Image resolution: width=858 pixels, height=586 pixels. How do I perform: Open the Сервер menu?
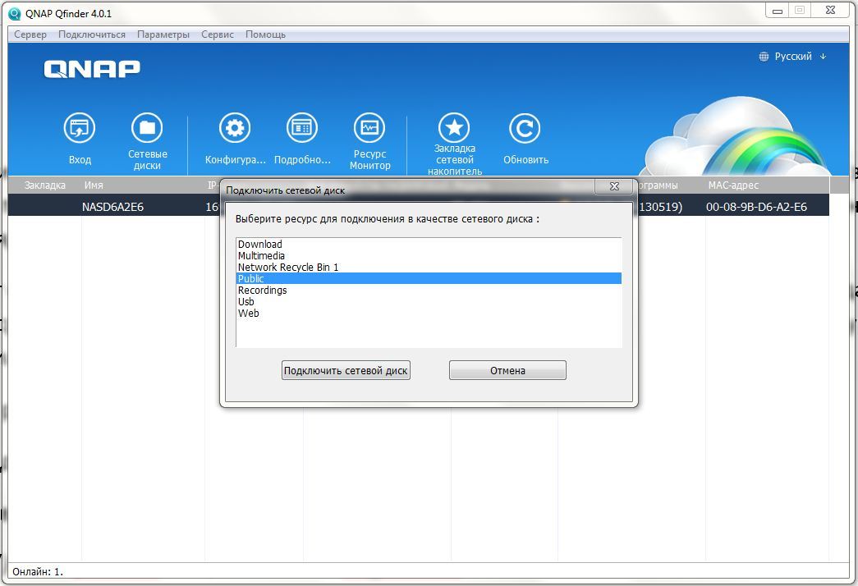point(30,34)
